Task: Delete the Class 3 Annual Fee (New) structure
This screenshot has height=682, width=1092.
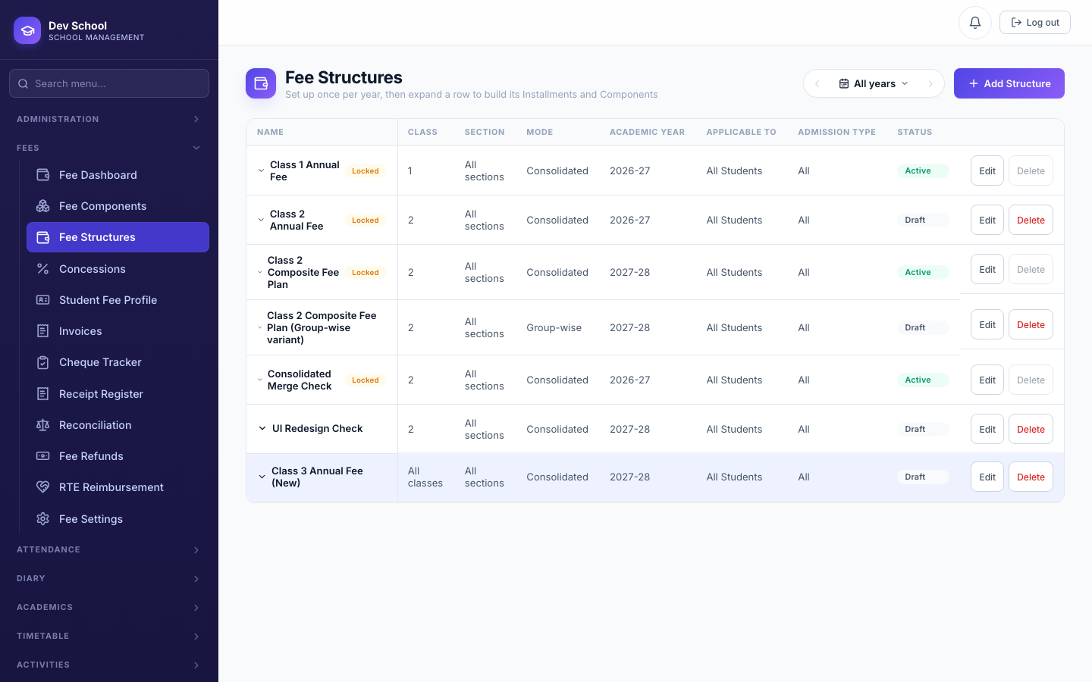Action: pos(1031,477)
